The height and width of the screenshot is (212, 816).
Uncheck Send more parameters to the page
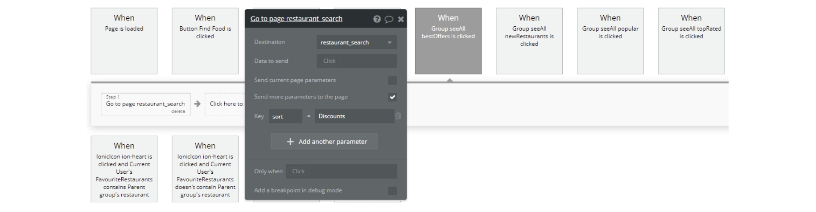392,97
